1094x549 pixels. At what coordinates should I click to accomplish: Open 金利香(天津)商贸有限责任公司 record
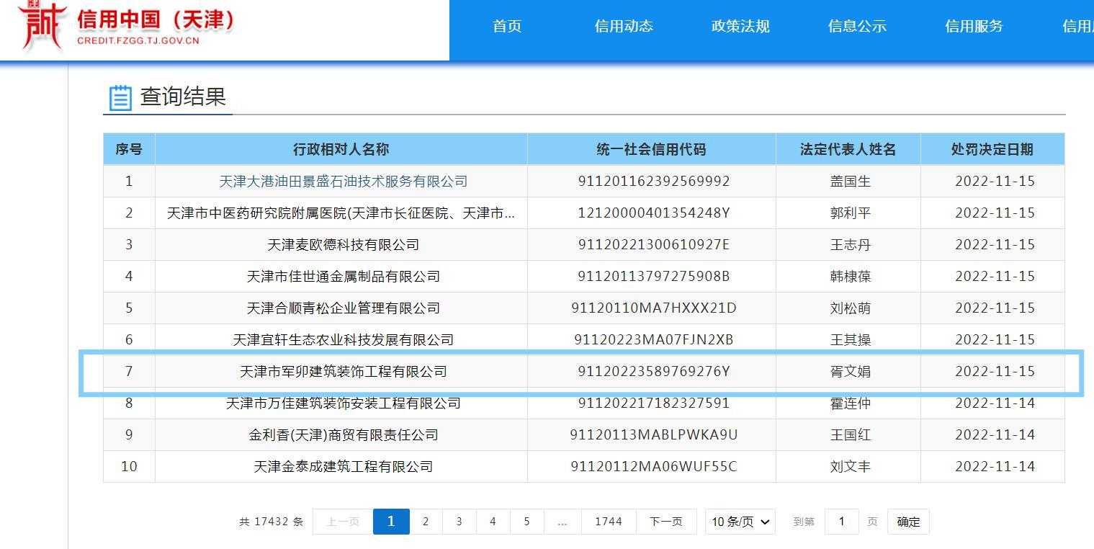[x=344, y=435]
